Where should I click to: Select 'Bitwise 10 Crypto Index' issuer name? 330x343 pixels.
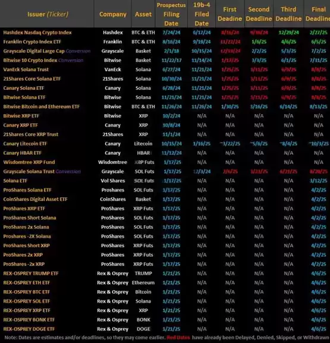click(30, 60)
